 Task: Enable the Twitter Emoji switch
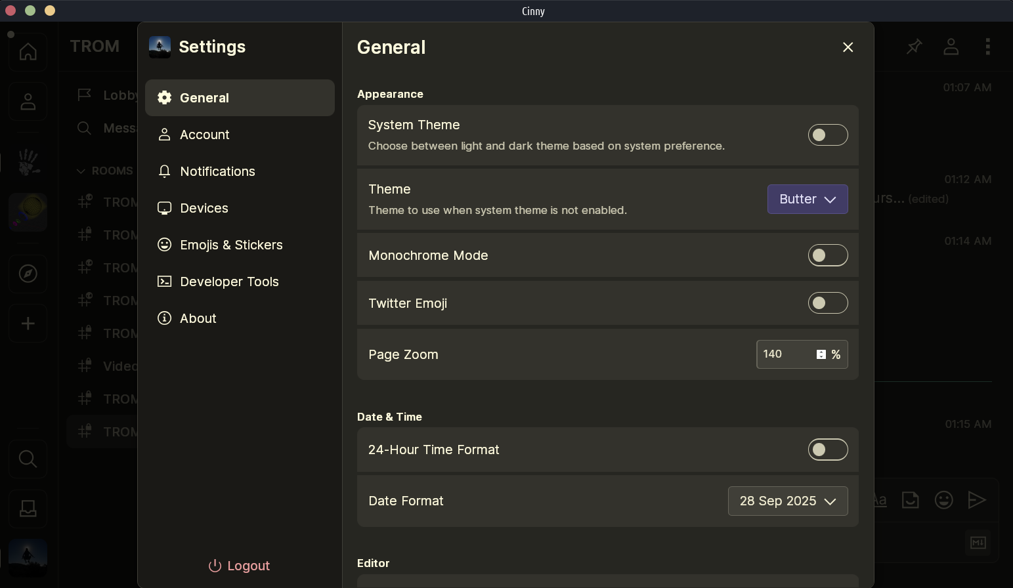pos(827,303)
